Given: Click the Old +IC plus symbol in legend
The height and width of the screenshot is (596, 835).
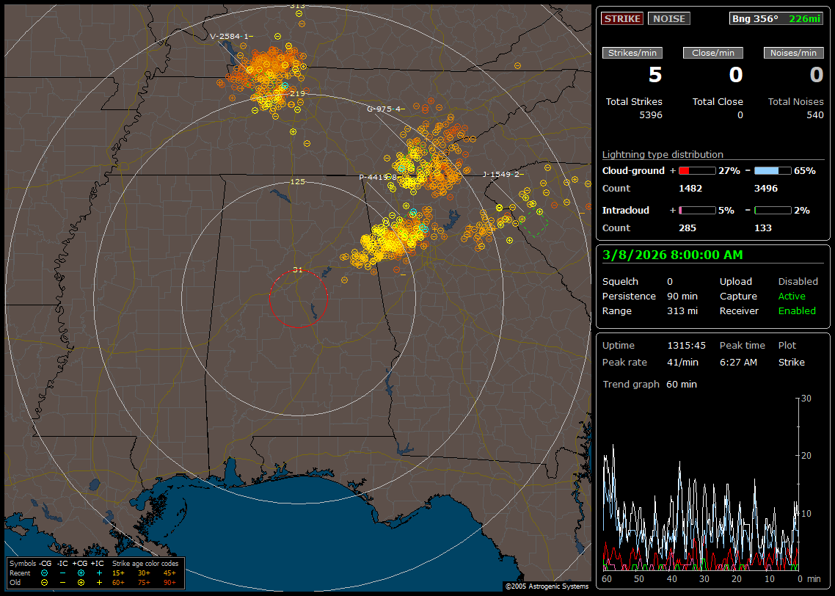Looking at the screenshot, I should [x=99, y=582].
